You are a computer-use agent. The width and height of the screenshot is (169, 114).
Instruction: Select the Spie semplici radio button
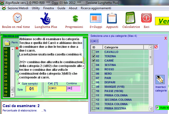(x=19, y=84)
